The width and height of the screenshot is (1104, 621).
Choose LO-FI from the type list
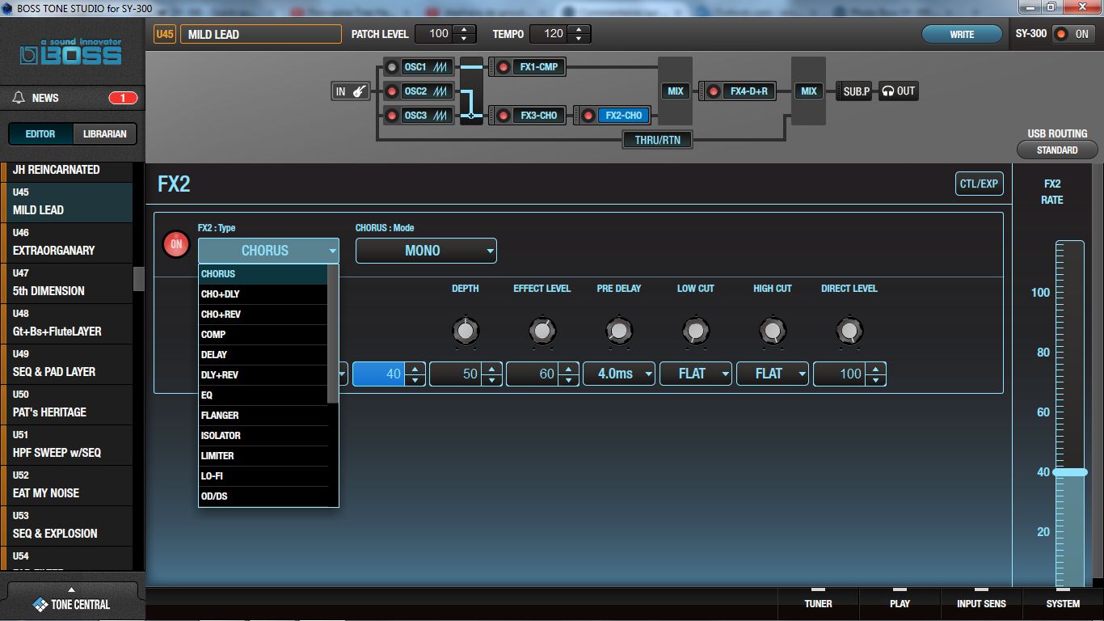263,476
